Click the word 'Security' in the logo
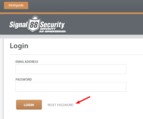This screenshot has width=143, height=119. (x=52, y=25)
